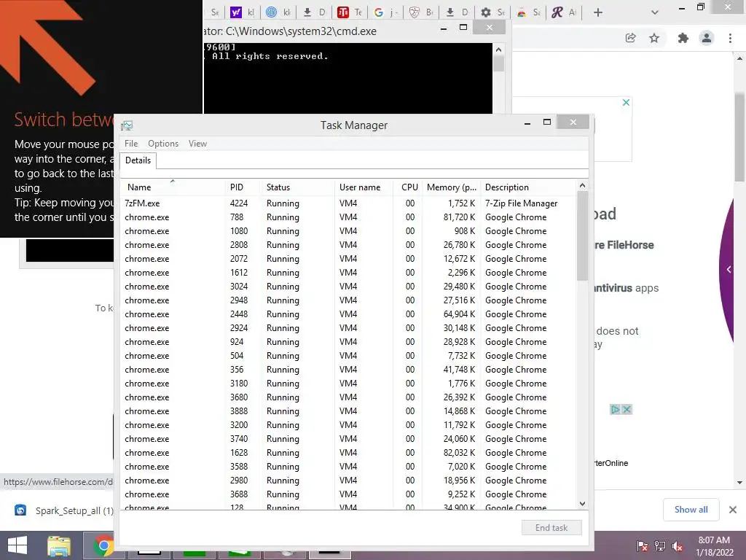The width and height of the screenshot is (746, 560).
Task: Open a new Chrome tab
Action: point(598,13)
